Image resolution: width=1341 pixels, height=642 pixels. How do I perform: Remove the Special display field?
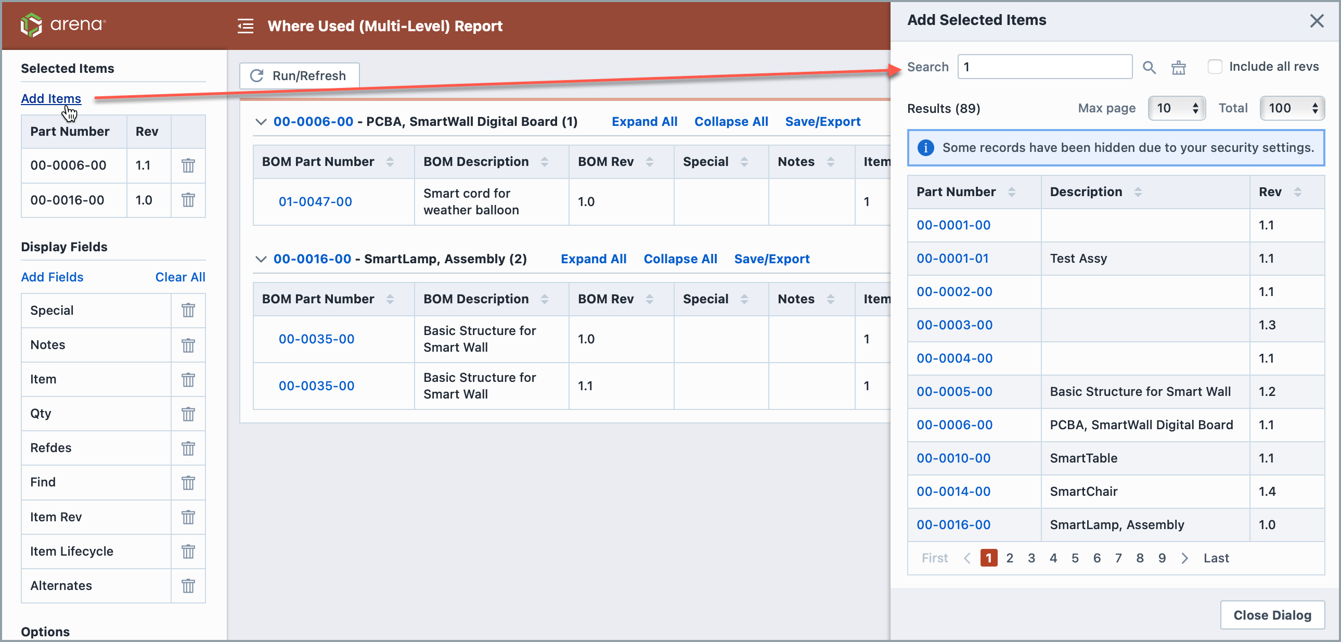[188, 310]
